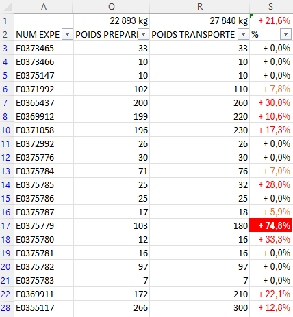Select cell E0373466
The height and width of the screenshot is (317, 293).
pyautogui.click(x=44, y=62)
